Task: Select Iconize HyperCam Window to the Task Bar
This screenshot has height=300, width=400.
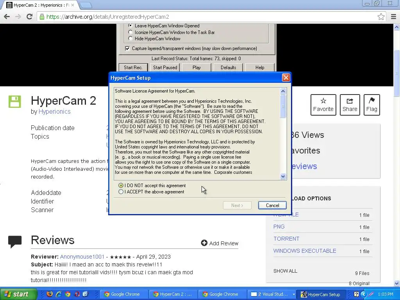Action: pos(130,32)
